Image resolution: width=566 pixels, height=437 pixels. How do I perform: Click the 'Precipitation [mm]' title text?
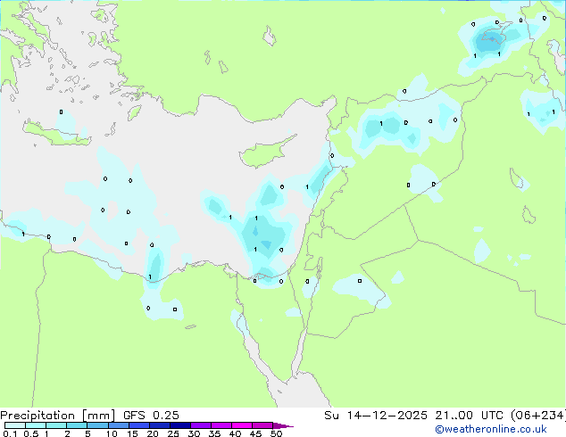57,416
